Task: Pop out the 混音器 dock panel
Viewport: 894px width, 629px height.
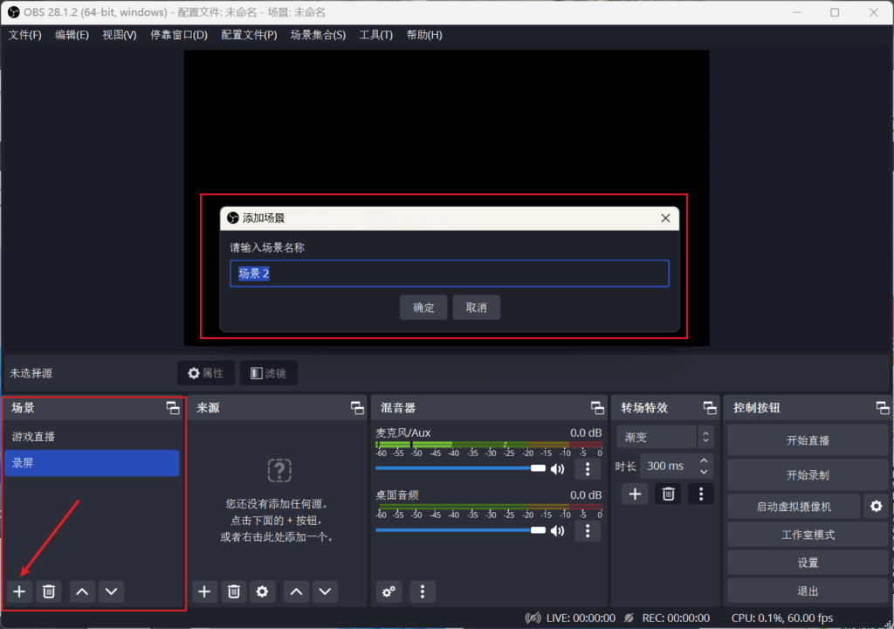Action: 597,408
